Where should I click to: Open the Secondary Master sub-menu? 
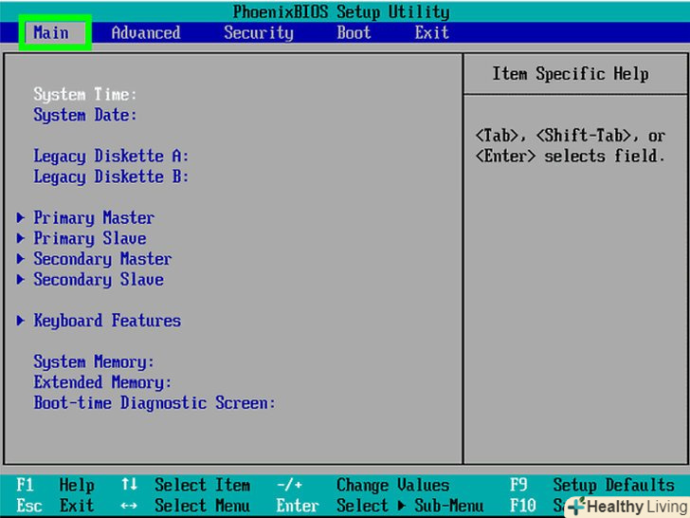102,259
